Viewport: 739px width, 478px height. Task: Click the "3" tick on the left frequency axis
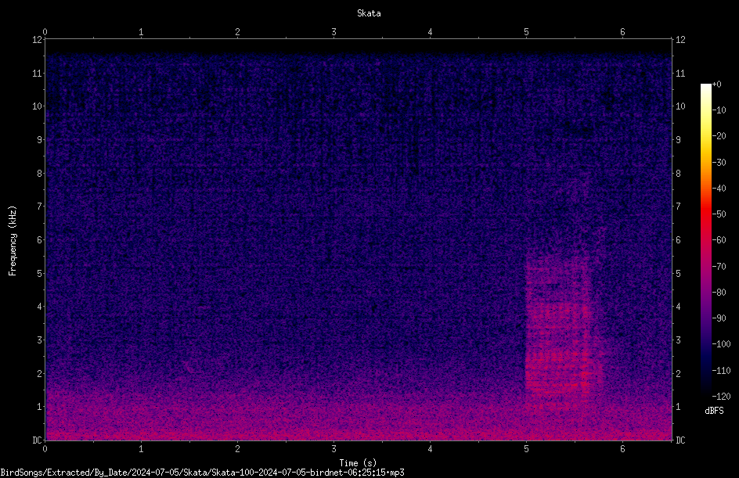pos(40,340)
